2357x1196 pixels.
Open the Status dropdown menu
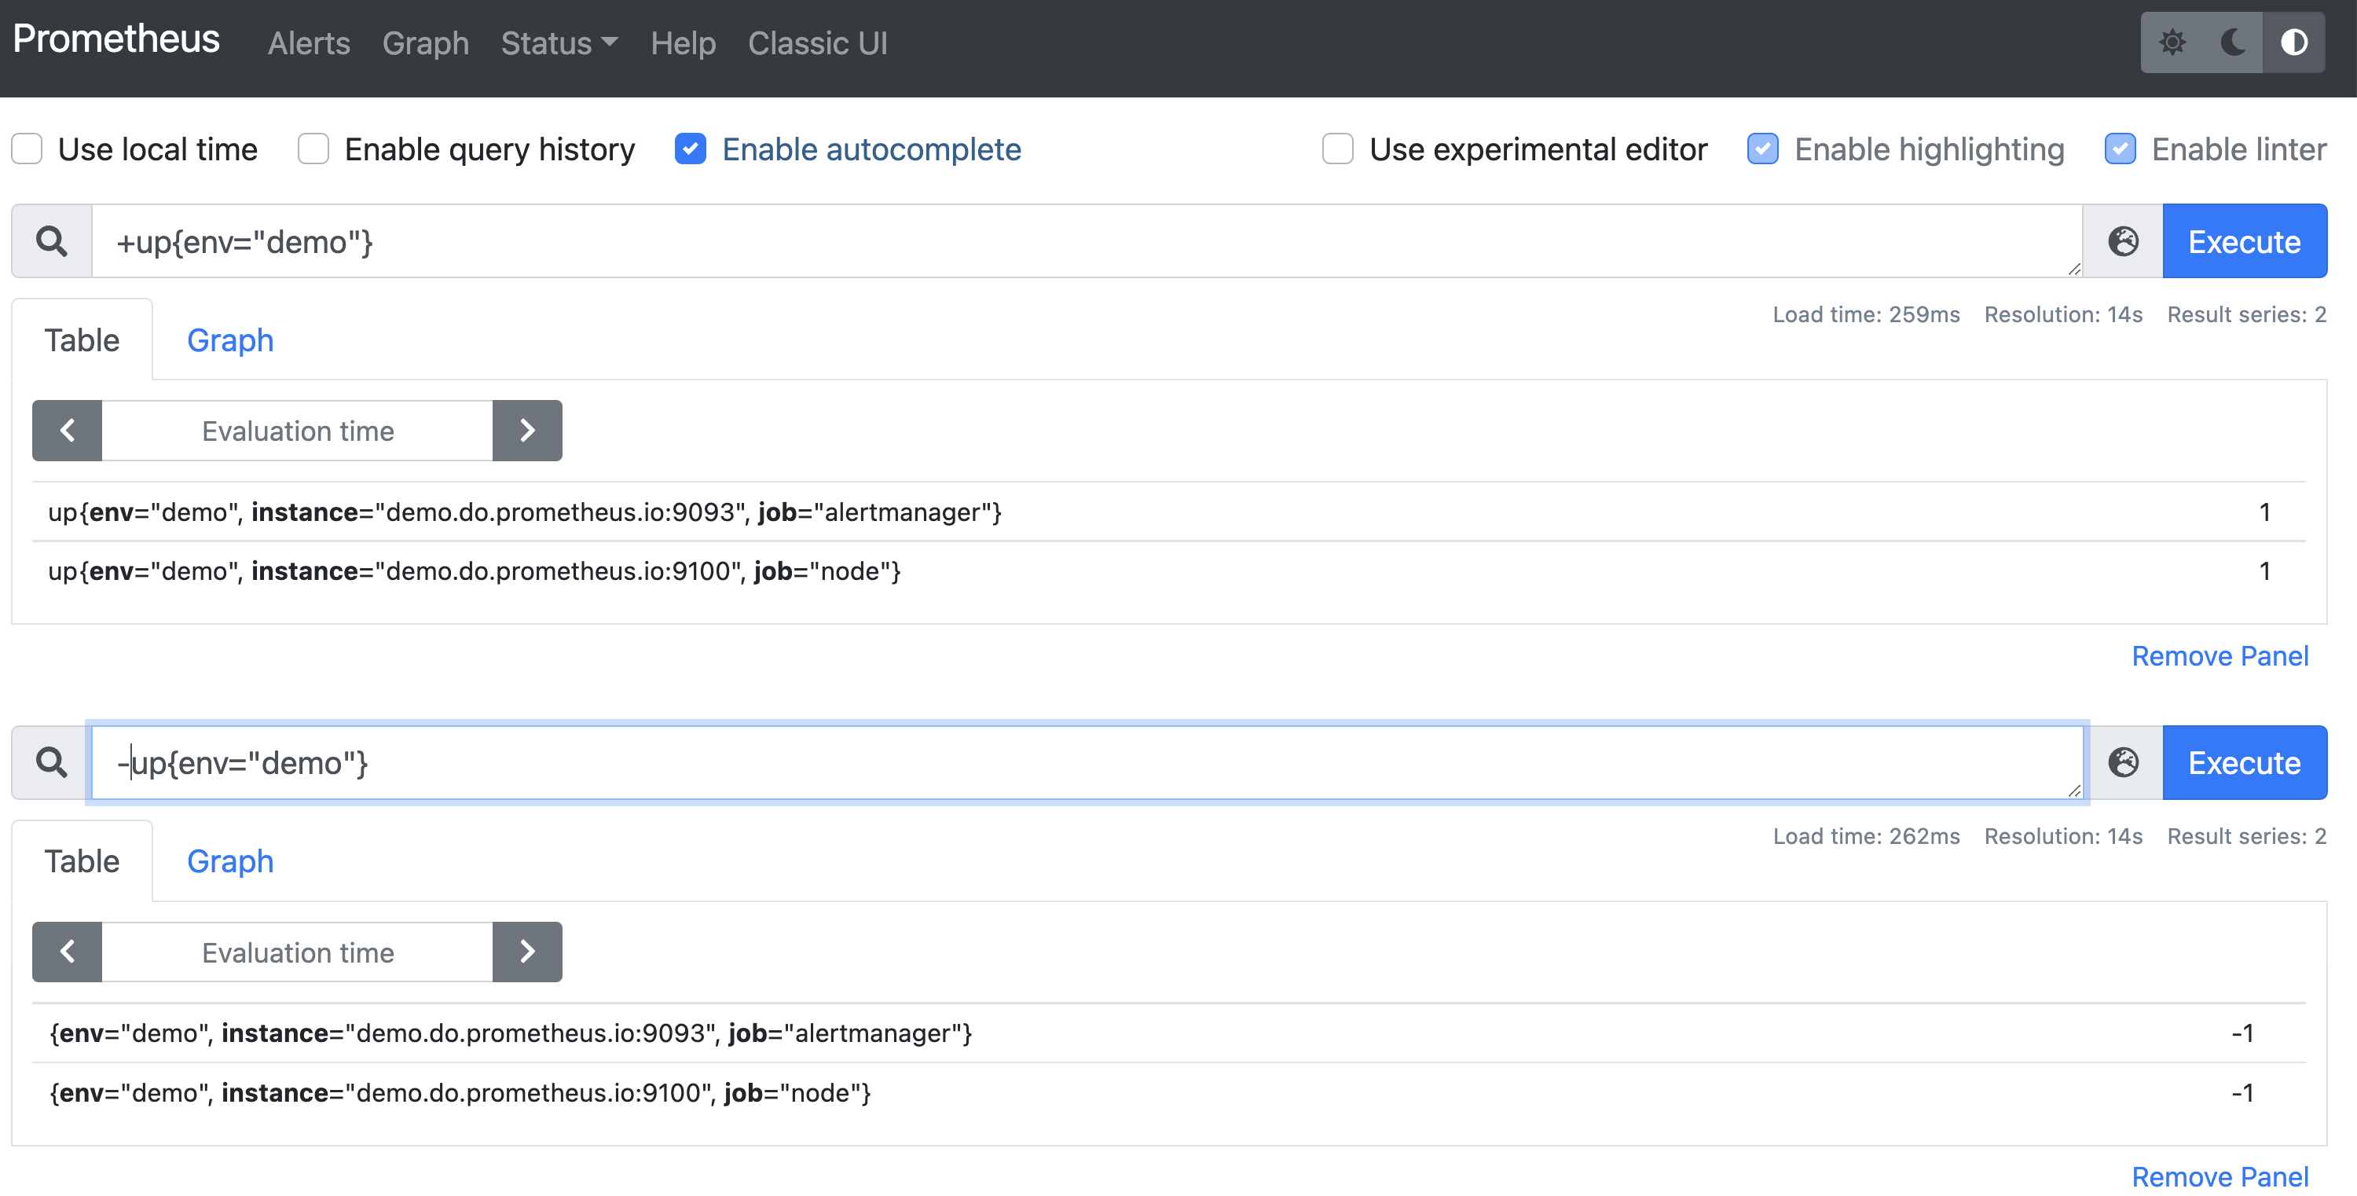tap(559, 43)
